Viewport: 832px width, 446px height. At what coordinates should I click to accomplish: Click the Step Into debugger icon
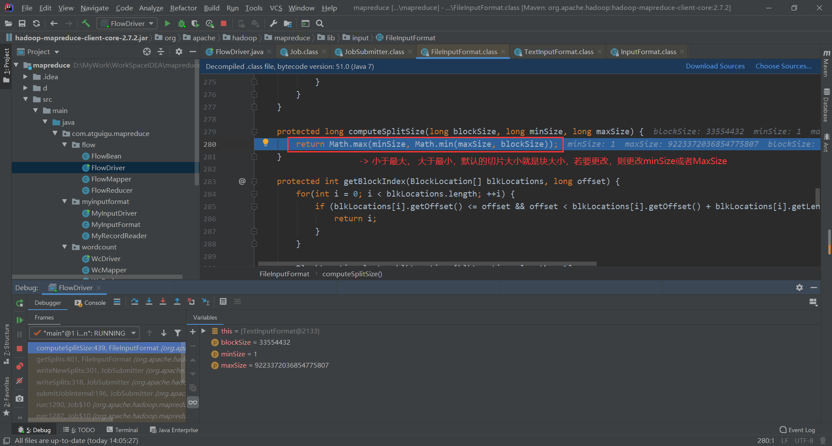tap(149, 301)
